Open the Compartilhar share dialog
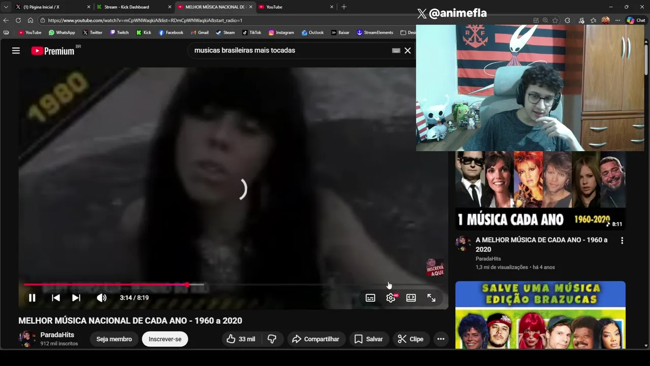 315,339
